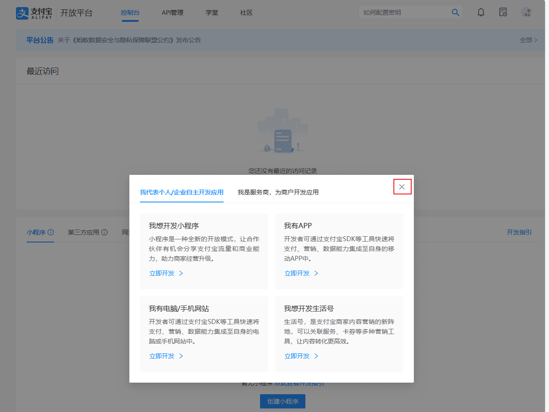Screen dimensions: 549x412
Task: View all announcements via 全部
Action: tap(529, 40)
